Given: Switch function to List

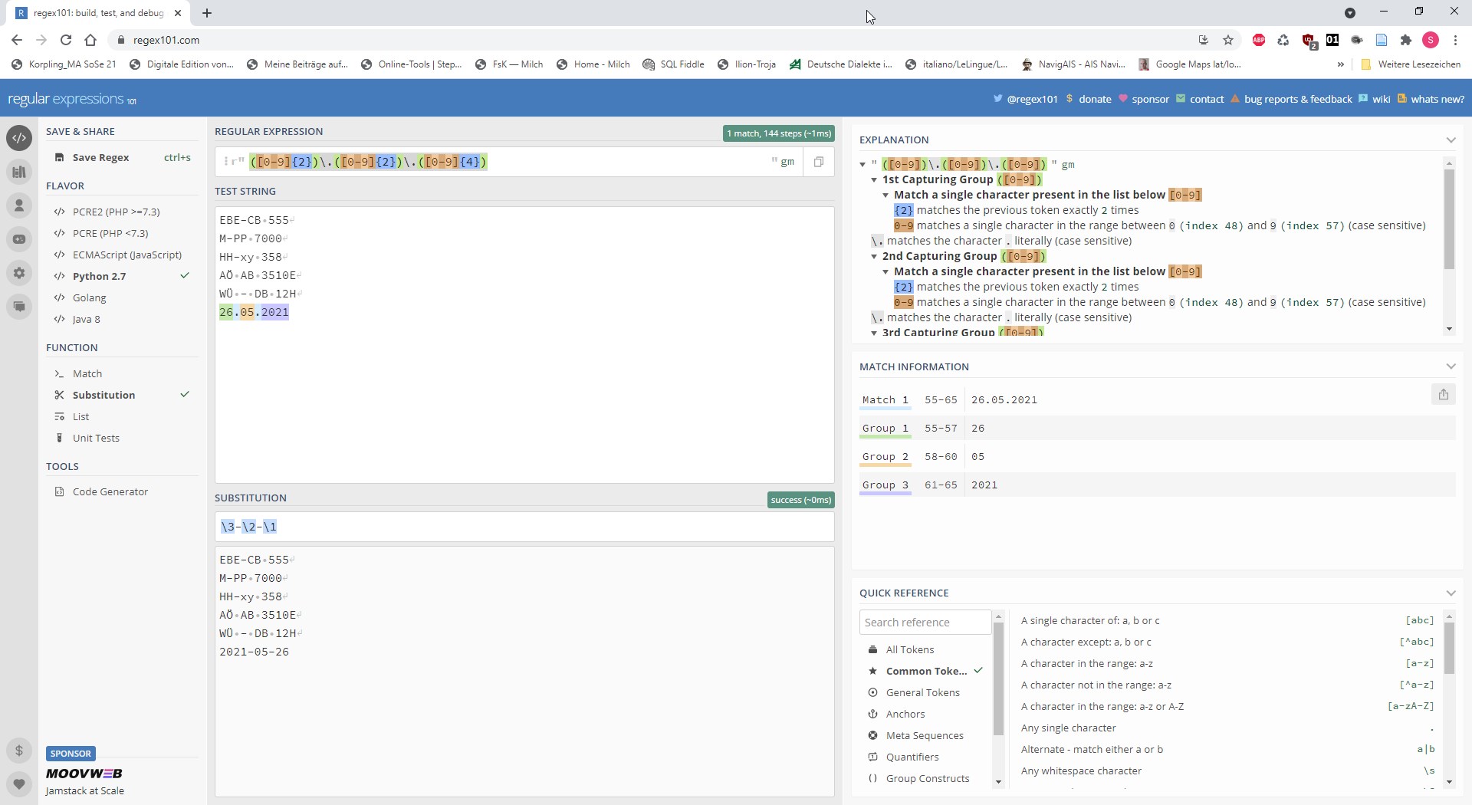Looking at the screenshot, I should tap(80, 416).
